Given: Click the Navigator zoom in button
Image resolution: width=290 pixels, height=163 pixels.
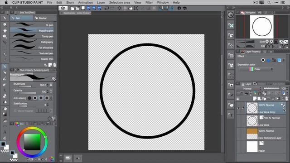Looking at the screenshot, I should point(271,42).
